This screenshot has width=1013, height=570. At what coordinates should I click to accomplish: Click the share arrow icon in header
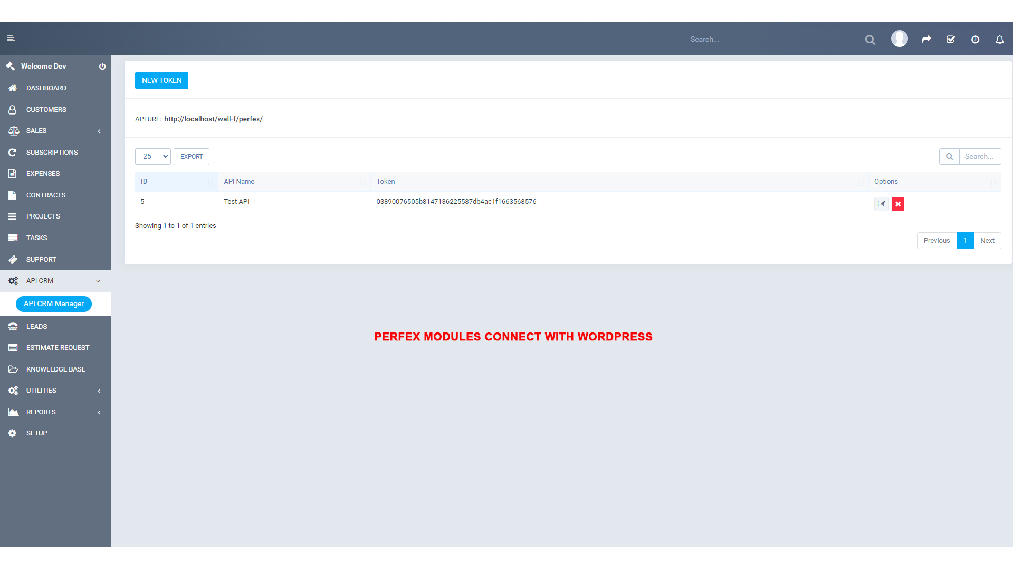pos(926,40)
